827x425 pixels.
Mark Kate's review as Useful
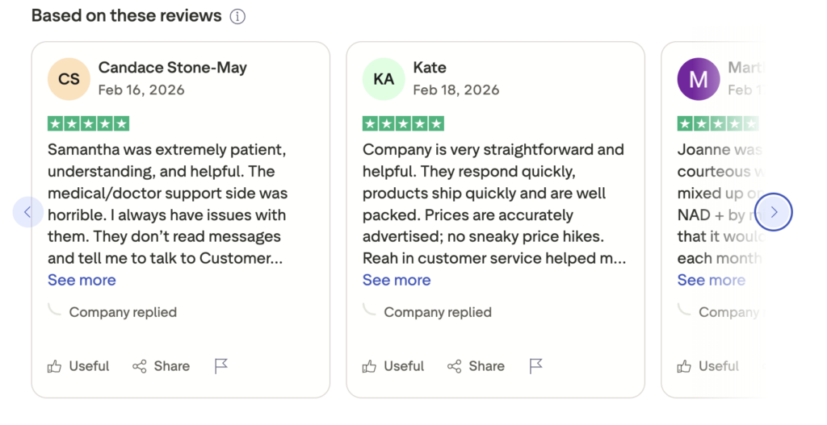(393, 366)
